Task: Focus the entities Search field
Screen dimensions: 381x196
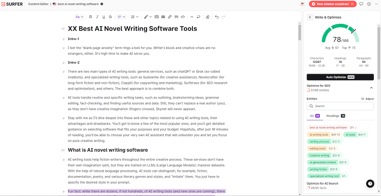Action: click(x=340, y=106)
